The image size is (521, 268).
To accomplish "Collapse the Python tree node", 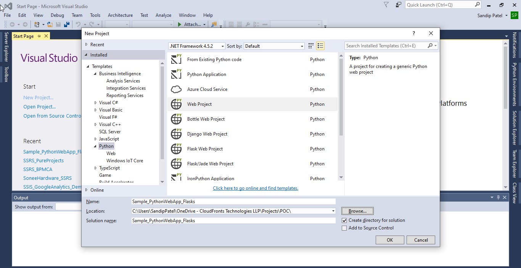I will pyautogui.click(x=95, y=146).
